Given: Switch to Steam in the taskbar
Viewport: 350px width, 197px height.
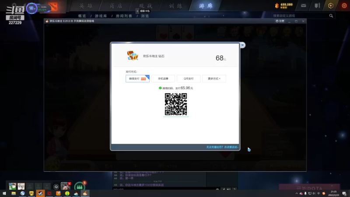Looking at the screenshot, I should click(40, 193).
